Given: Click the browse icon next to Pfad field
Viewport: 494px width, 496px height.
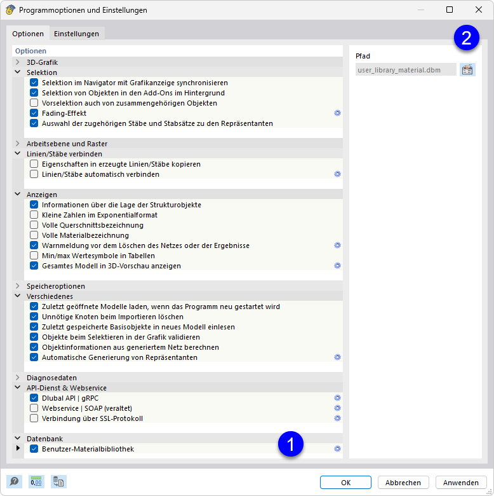Looking at the screenshot, I should (x=467, y=69).
